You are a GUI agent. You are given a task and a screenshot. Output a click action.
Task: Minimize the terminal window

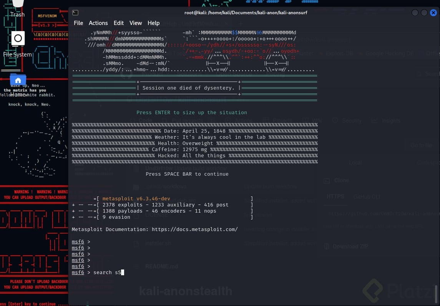pos(415,13)
